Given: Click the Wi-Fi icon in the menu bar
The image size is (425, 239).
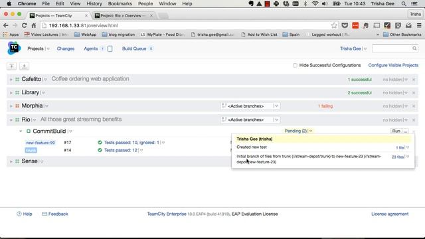Looking at the screenshot, I should pyautogui.click(x=315, y=4).
